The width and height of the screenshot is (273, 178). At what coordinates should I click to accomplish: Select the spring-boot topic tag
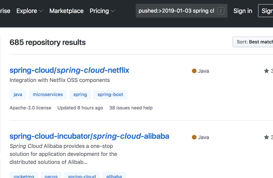coord(110,95)
